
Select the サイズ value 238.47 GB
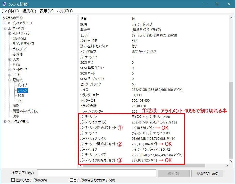click(x=157, y=90)
